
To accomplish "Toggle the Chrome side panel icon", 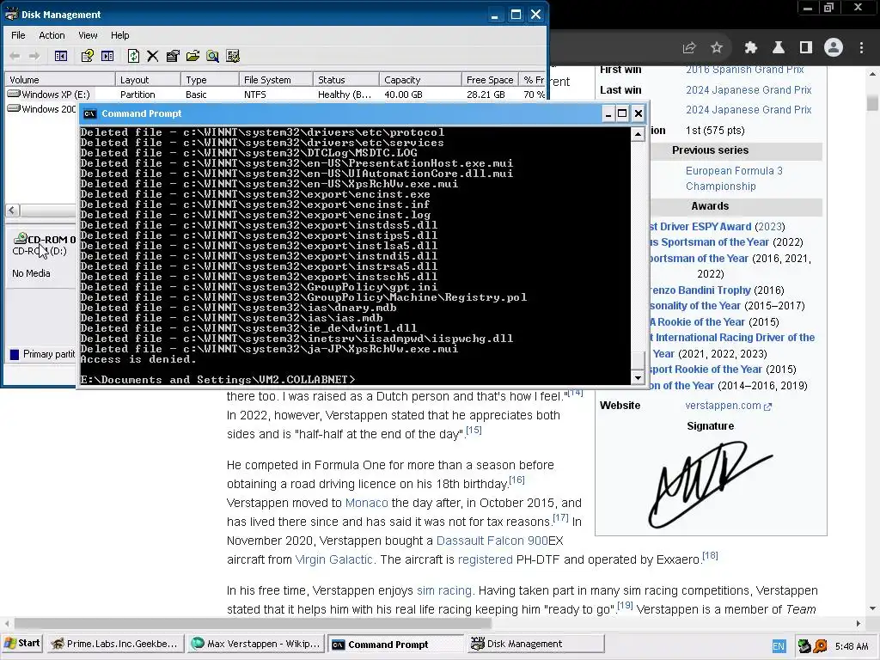I will 806,48.
